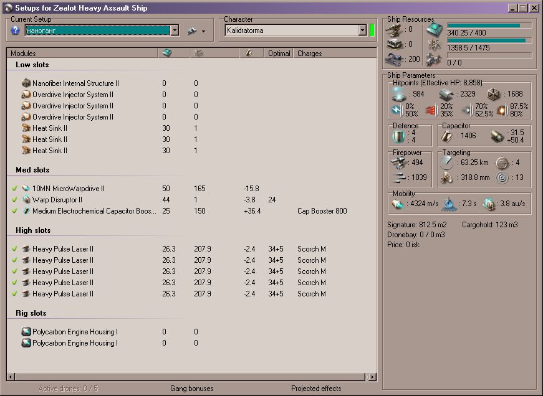Click the turret firepower icon
Image resolution: width=543 pixels, height=396 pixels.
tap(398, 163)
